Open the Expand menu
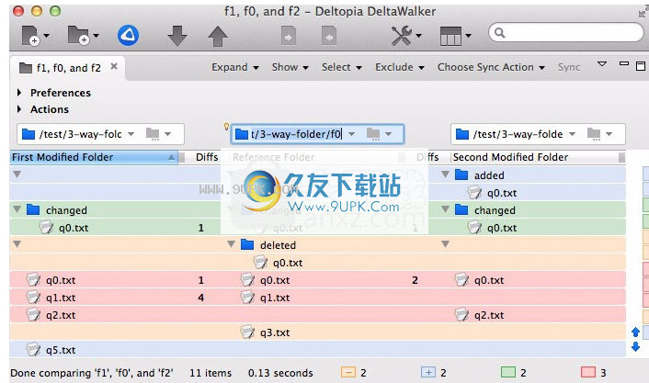The width and height of the screenshot is (649, 383). click(x=235, y=67)
